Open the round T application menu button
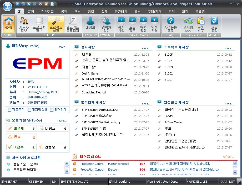 click(x=7, y=6)
